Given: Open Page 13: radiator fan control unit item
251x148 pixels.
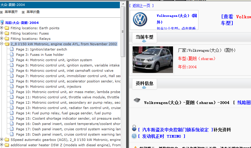Looking at the screenshot, I should [x=68, y=108].
